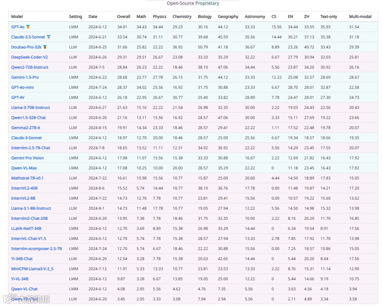Open the Llama-3-70B-Instruct model link
This screenshot has height=306, width=382.
30,107
